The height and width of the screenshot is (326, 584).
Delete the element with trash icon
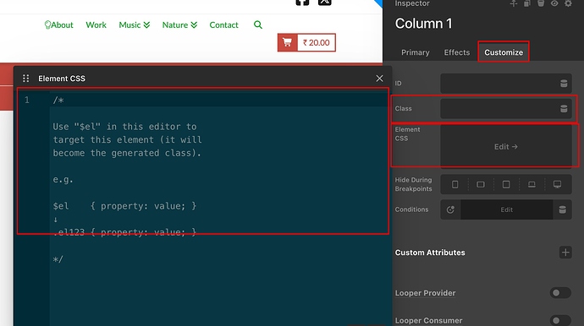coord(541,3)
